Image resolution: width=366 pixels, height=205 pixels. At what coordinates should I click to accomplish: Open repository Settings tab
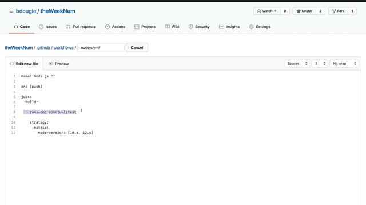tap(260, 27)
